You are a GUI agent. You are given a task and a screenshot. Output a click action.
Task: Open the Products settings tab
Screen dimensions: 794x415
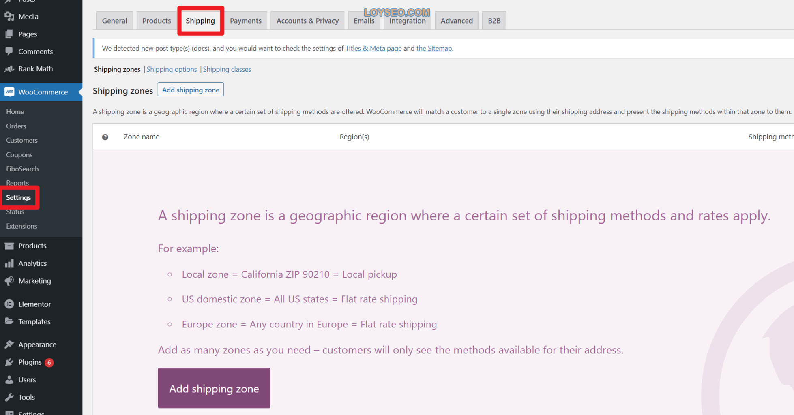pyautogui.click(x=157, y=21)
